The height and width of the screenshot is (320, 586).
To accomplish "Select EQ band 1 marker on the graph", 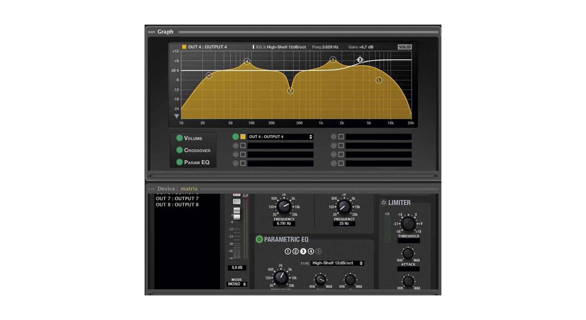I will click(x=333, y=60).
